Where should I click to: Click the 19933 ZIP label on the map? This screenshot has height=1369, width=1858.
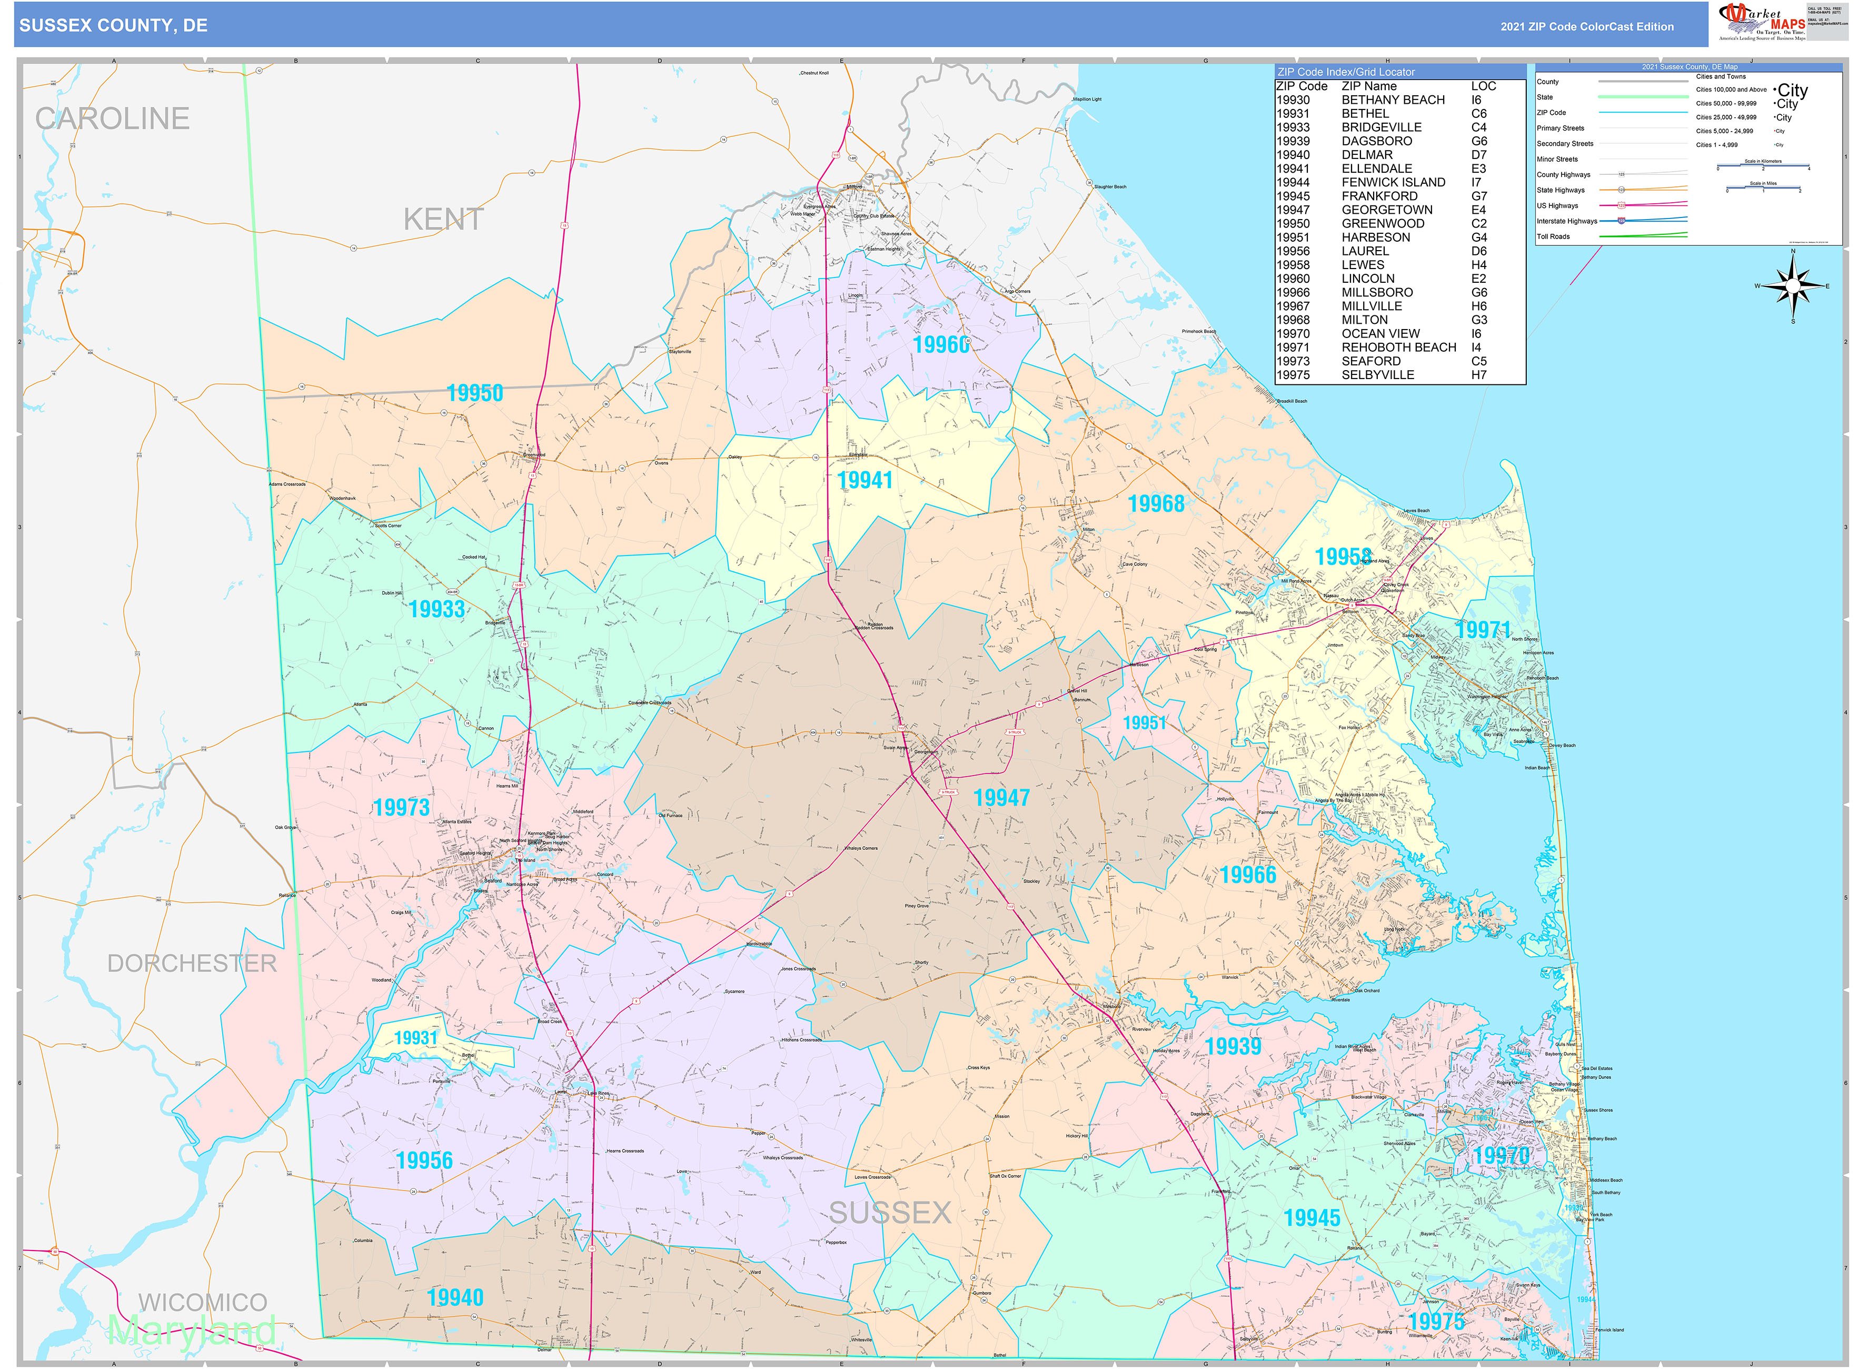(437, 609)
